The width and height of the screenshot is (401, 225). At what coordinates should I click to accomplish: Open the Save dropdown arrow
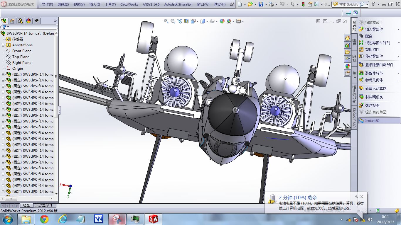click(x=265, y=4)
